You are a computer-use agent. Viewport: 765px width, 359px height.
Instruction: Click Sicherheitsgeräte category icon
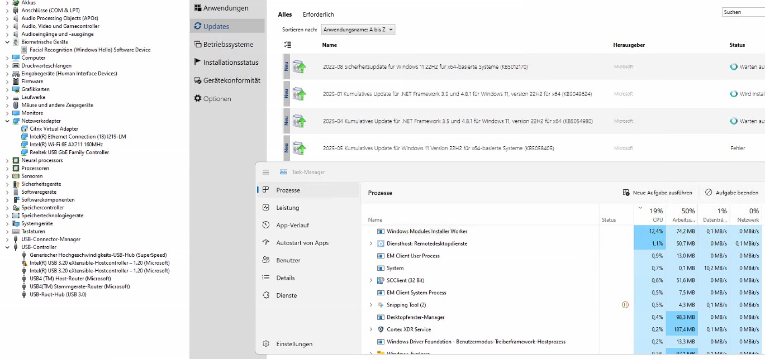click(16, 184)
